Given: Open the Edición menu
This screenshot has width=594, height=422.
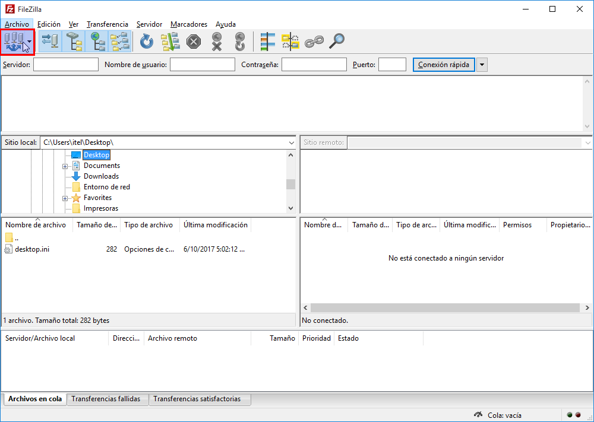Looking at the screenshot, I should pos(49,24).
